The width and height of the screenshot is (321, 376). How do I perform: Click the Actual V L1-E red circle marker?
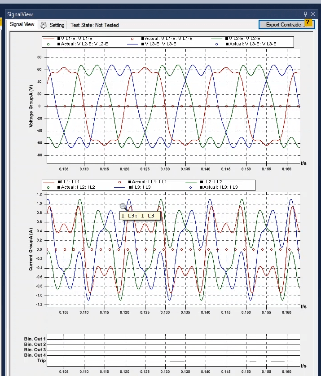click(132, 39)
